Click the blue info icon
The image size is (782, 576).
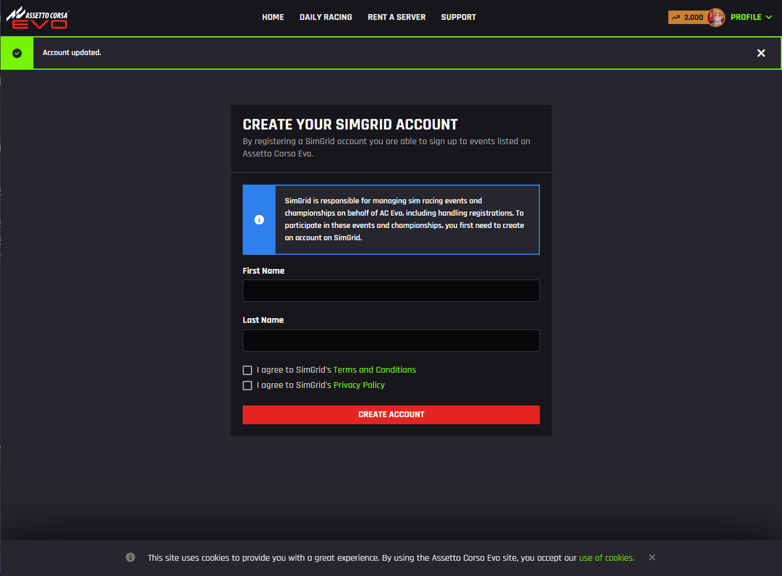coord(259,220)
